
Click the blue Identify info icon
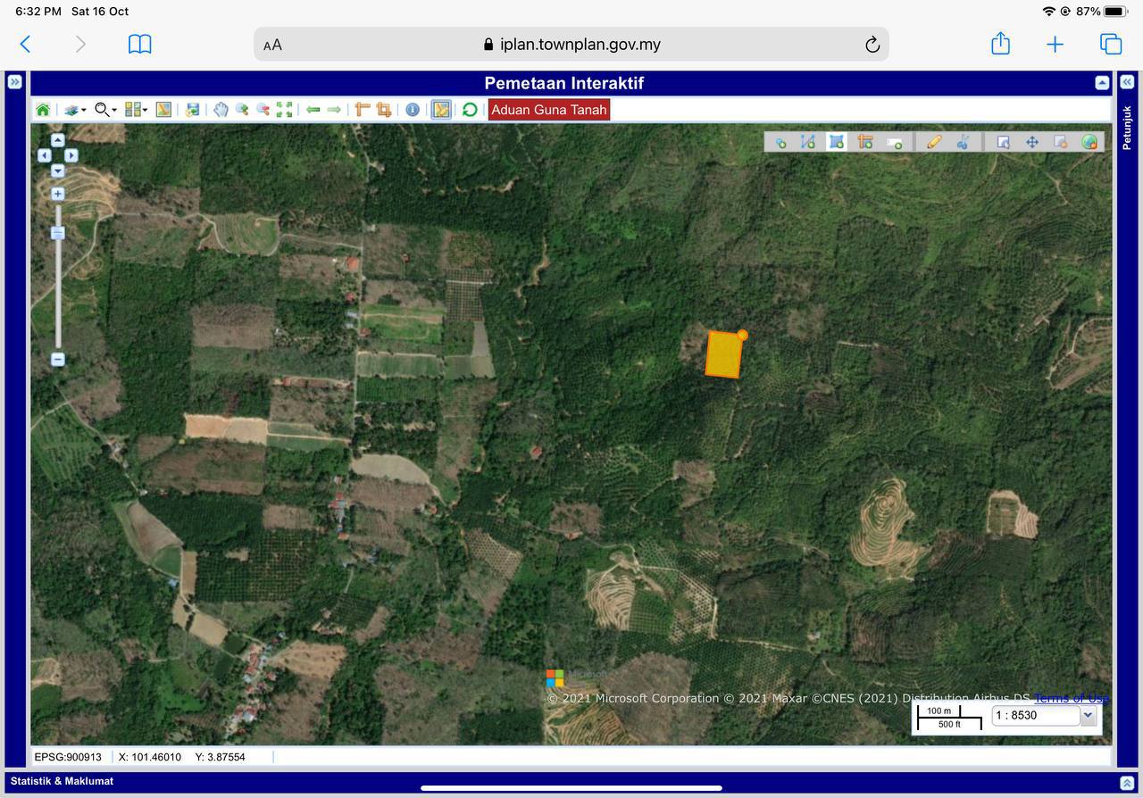tap(412, 110)
